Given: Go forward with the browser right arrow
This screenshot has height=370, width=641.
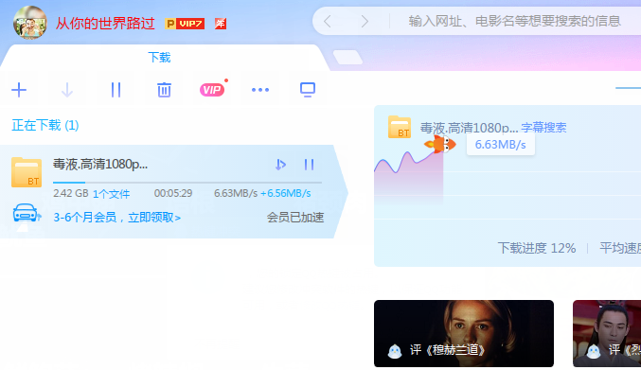Looking at the screenshot, I should click(365, 21).
